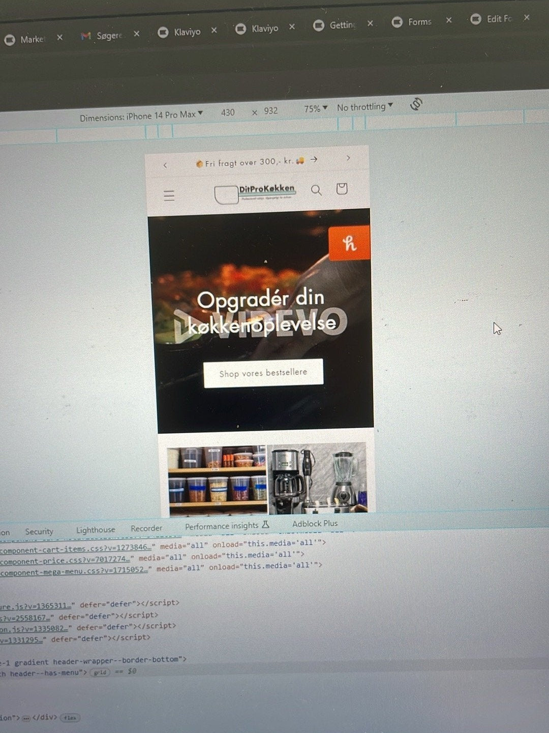Select the header-wrapper--border-bottom element line
The image size is (549, 733).
[94, 660]
